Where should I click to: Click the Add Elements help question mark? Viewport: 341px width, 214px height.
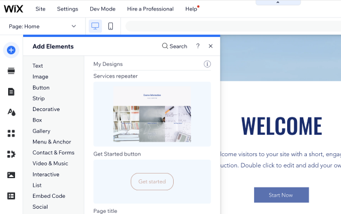[197, 46]
